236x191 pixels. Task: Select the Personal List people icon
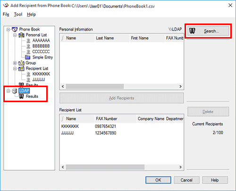[21, 35]
